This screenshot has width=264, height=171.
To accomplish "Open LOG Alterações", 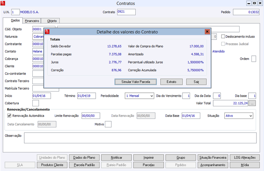I will [245, 158].
